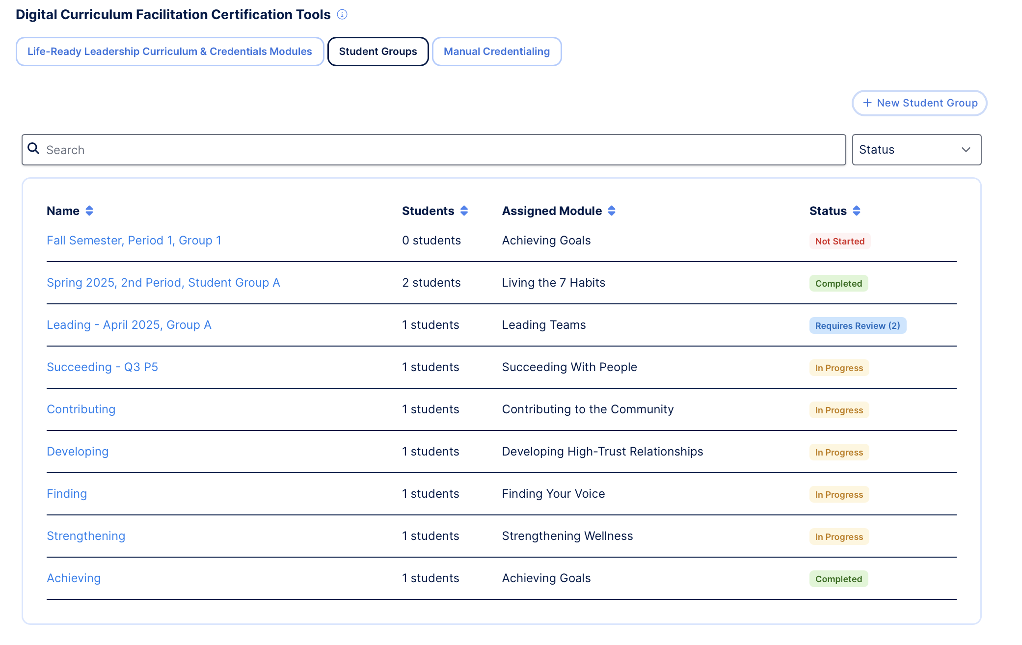Sort by Students column arrows icon
Screen dimensions: 1022x645
[464, 211]
